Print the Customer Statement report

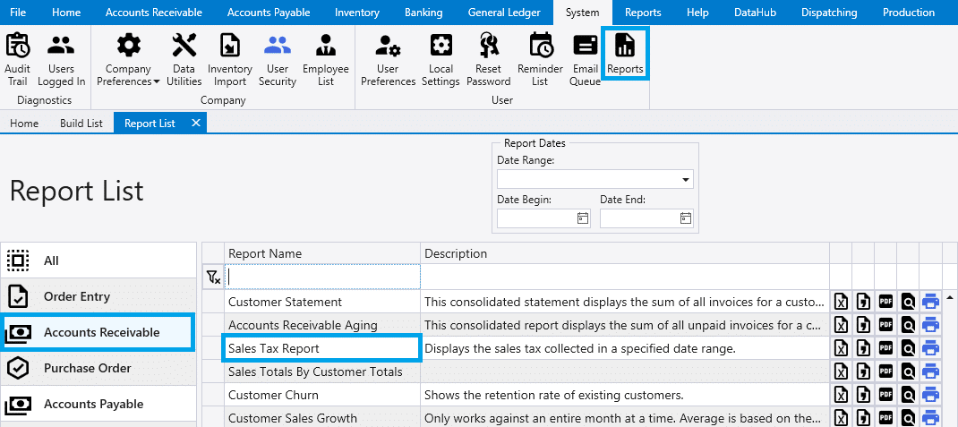coord(930,302)
